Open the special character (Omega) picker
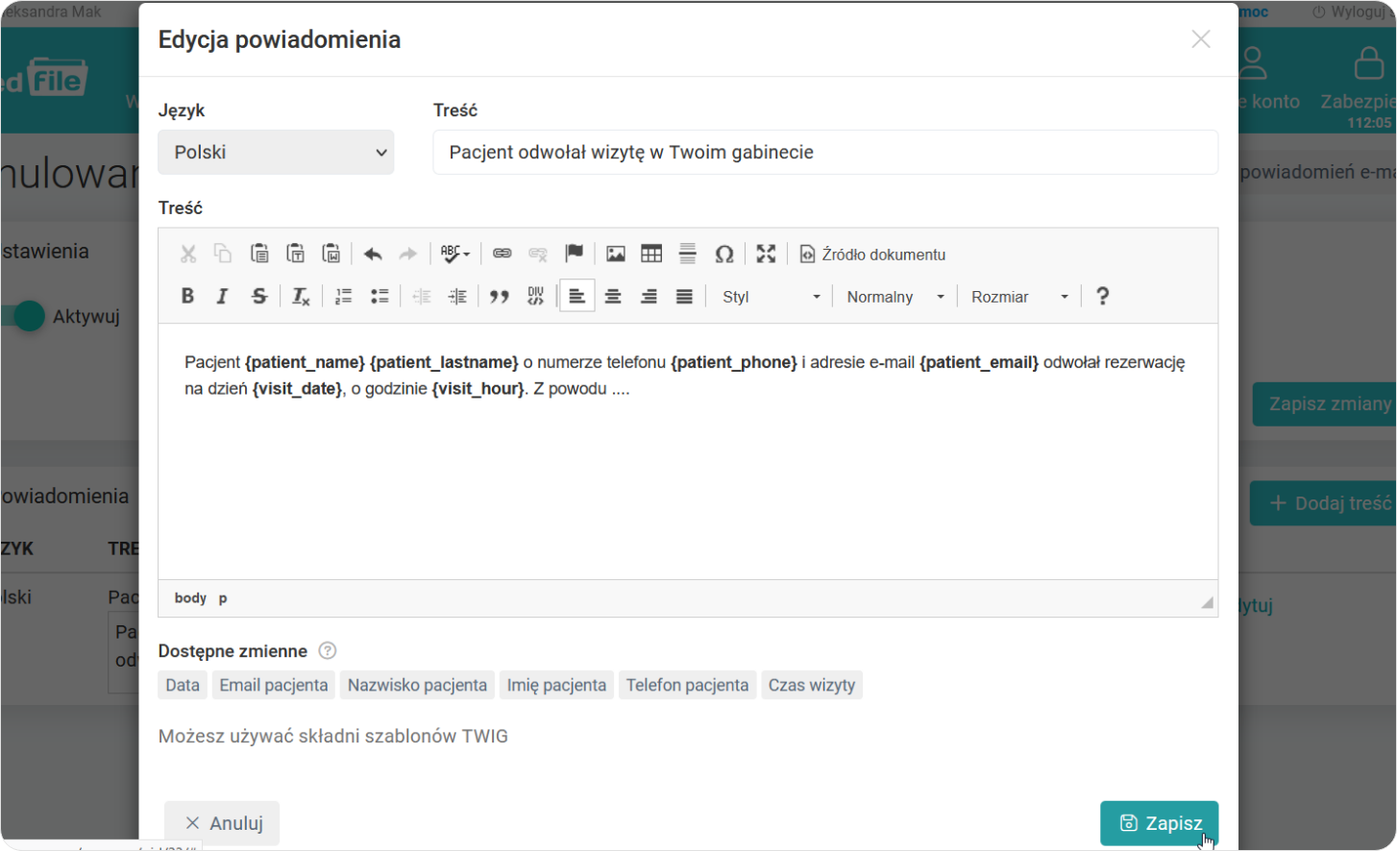This screenshot has width=1397, height=851. (x=724, y=254)
